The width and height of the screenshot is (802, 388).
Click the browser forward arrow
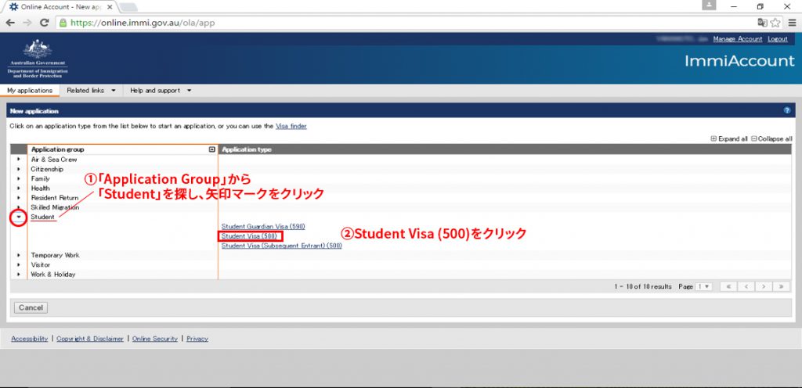click(27, 23)
